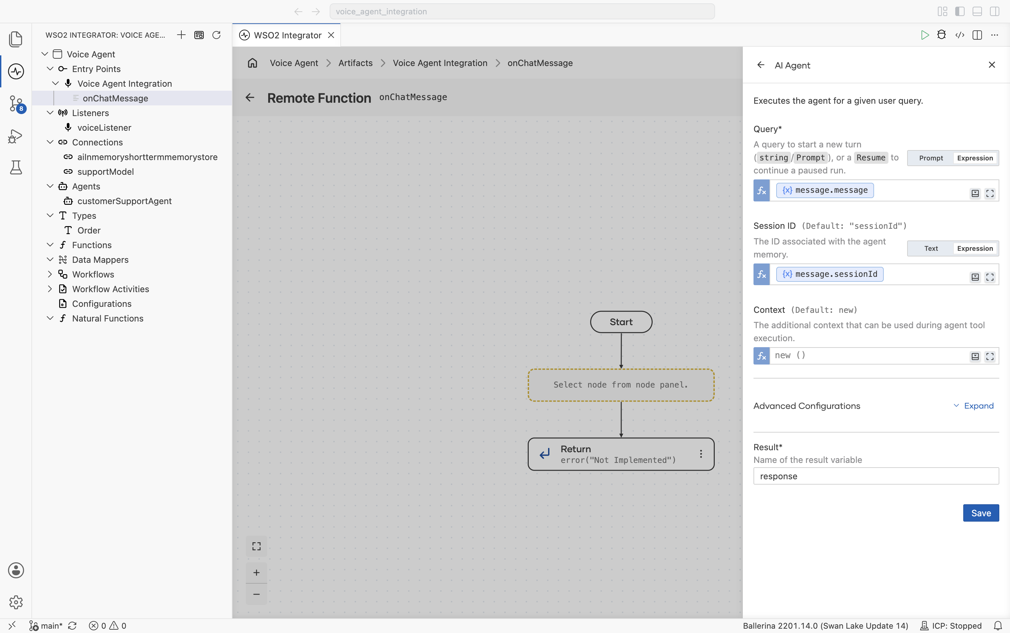
Task: Switch Session ID mode to Expression
Action: pos(975,248)
